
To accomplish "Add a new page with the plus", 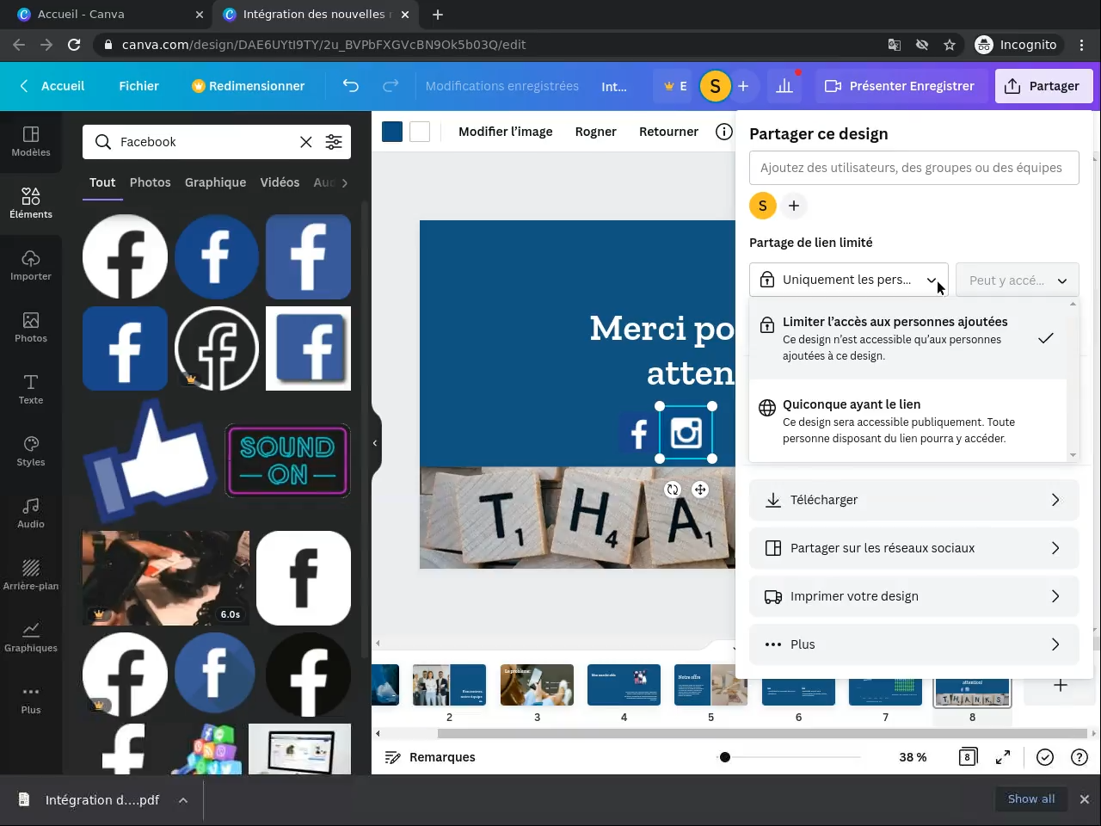I will point(1061,685).
